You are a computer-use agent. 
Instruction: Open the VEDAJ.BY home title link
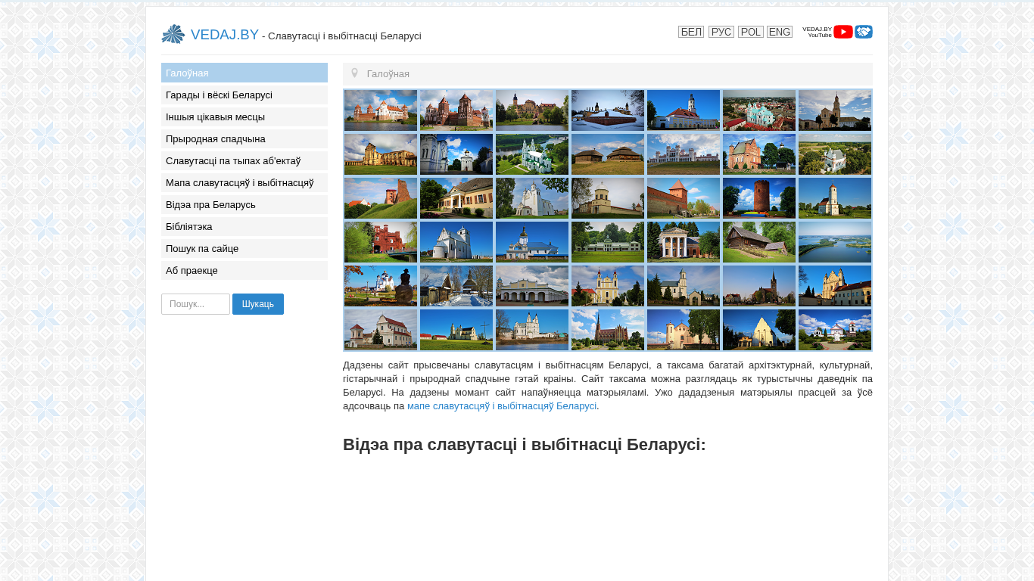click(x=225, y=35)
